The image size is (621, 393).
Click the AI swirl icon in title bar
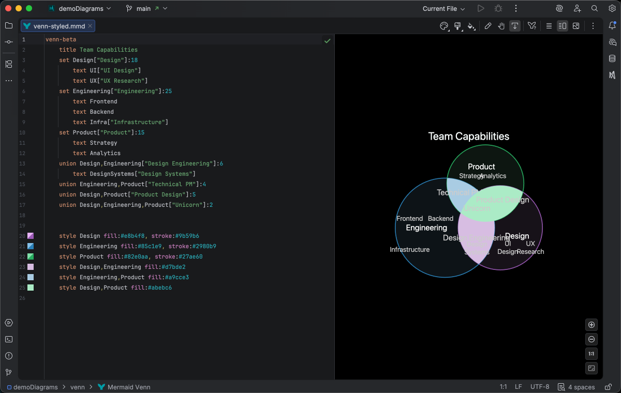[x=559, y=8]
